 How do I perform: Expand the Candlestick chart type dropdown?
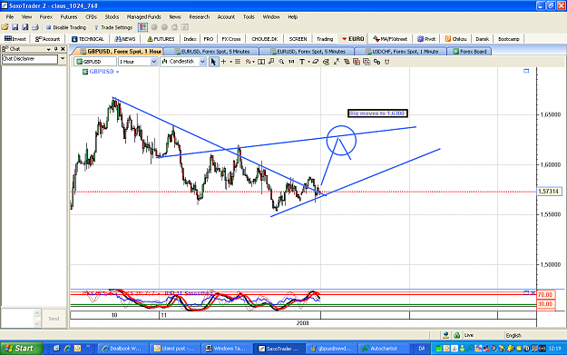pyautogui.click(x=202, y=62)
